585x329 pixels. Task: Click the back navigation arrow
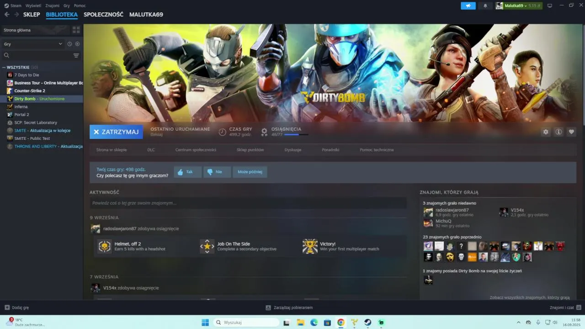click(x=7, y=15)
